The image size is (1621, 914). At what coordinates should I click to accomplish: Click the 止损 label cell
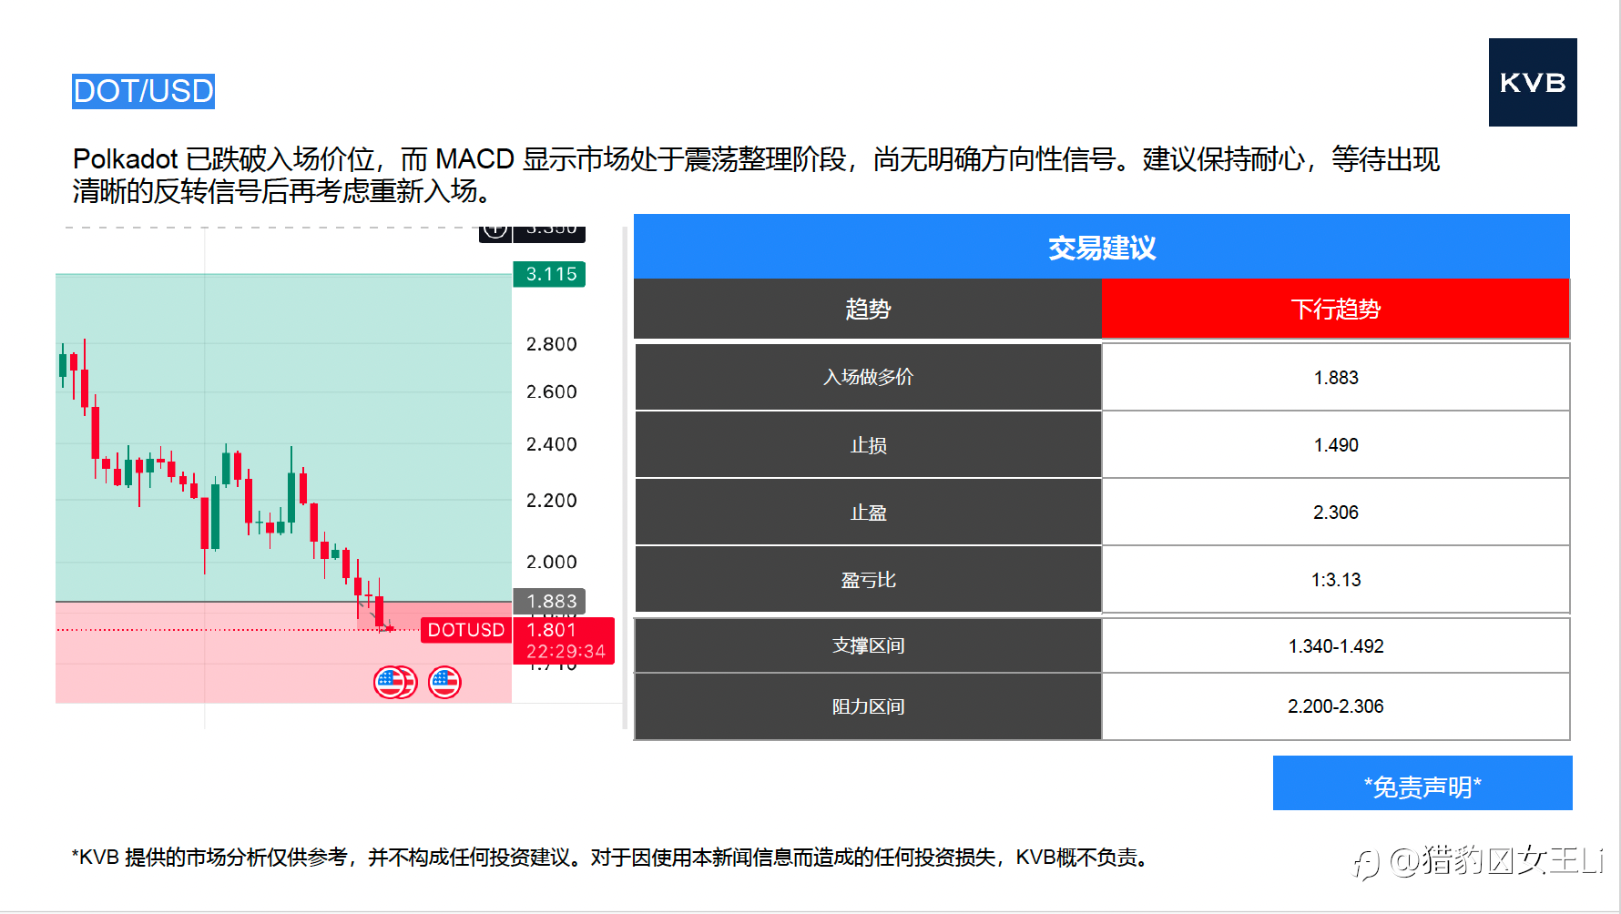tap(868, 445)
